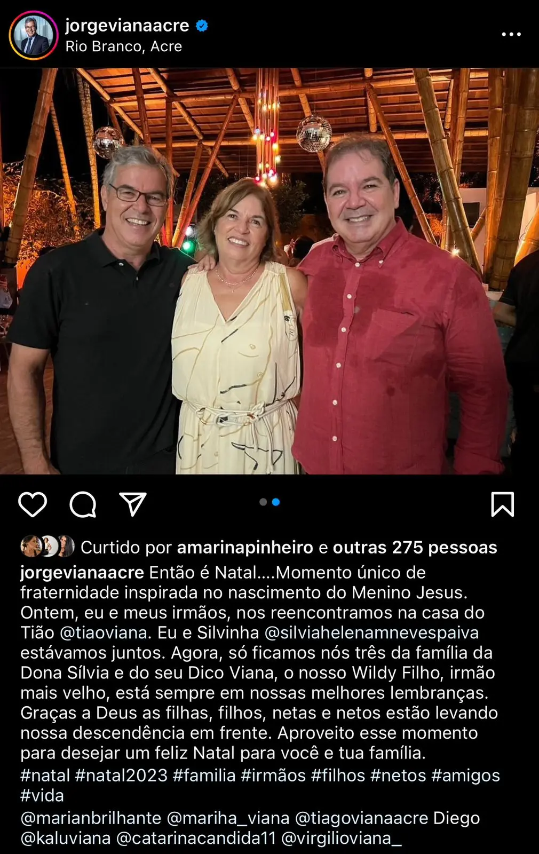
Task: Select the first carousel page dot
Action: pos(263,502)
